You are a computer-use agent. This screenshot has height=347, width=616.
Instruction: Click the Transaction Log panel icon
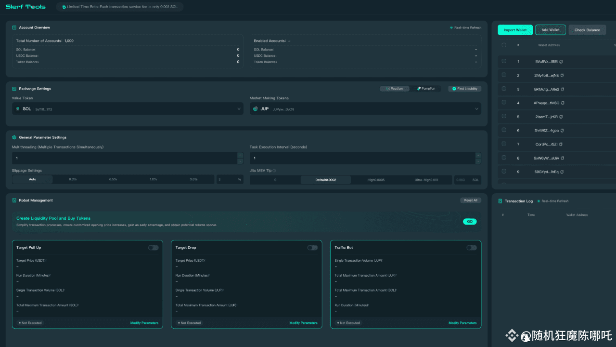(500, 201)
